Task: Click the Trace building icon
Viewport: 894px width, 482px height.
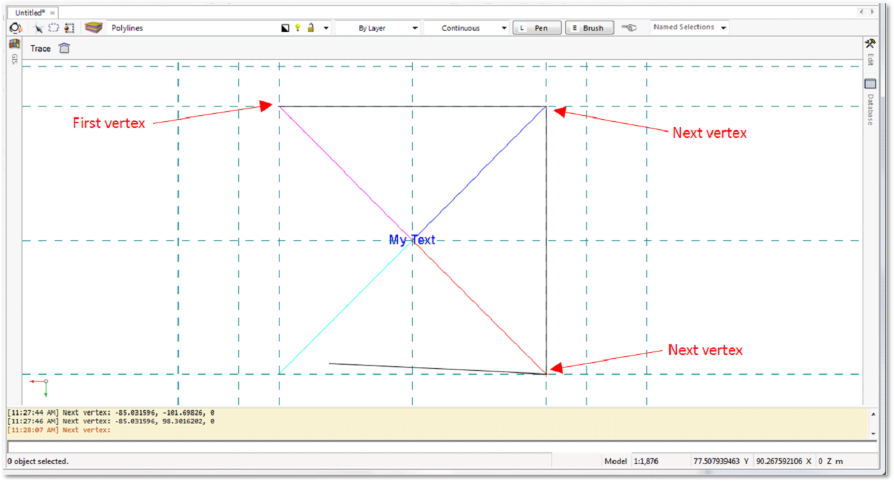Action: (x=64, y=48)
